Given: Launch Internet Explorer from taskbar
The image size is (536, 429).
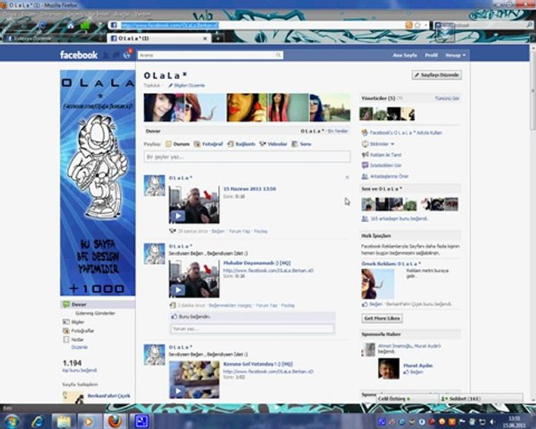Looking at the screenshot, I should click(38, 421).
